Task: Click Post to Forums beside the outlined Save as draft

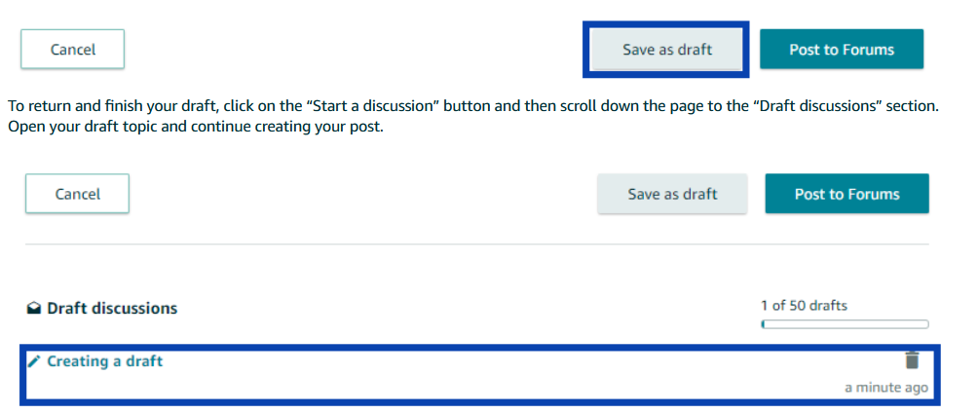Action: [x=842, y=50]
